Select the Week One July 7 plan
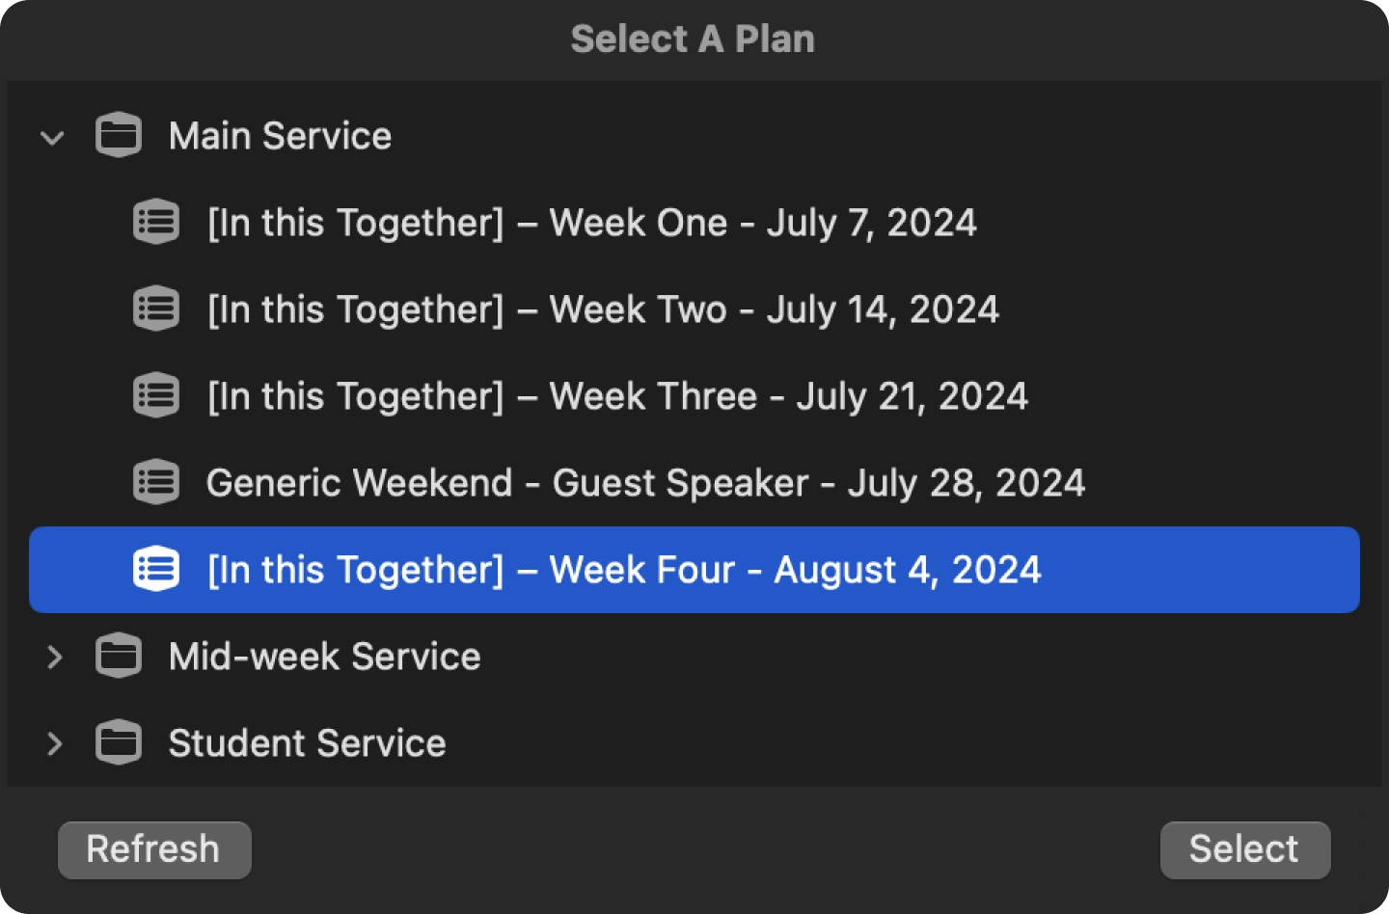Viewport: 1389px width, 914px height. pos(592,222)
